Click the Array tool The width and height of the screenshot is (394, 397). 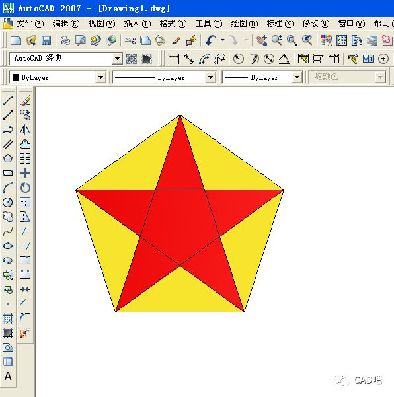click(x=25, y=159)
